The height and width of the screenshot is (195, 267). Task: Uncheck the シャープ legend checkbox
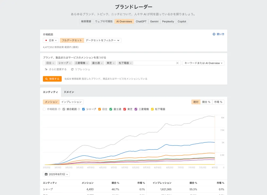click(x=83, y=109)
